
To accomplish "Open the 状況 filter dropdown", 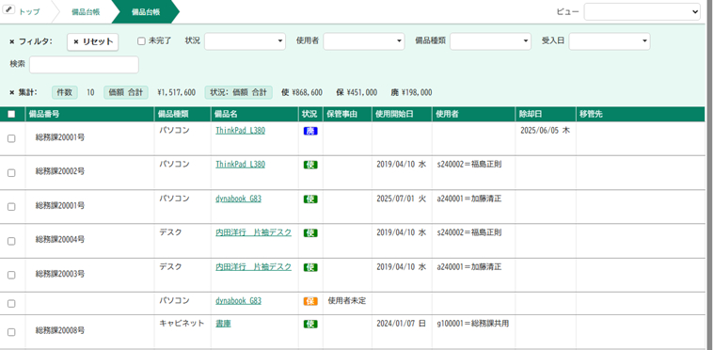I will (x=245, y=41).
